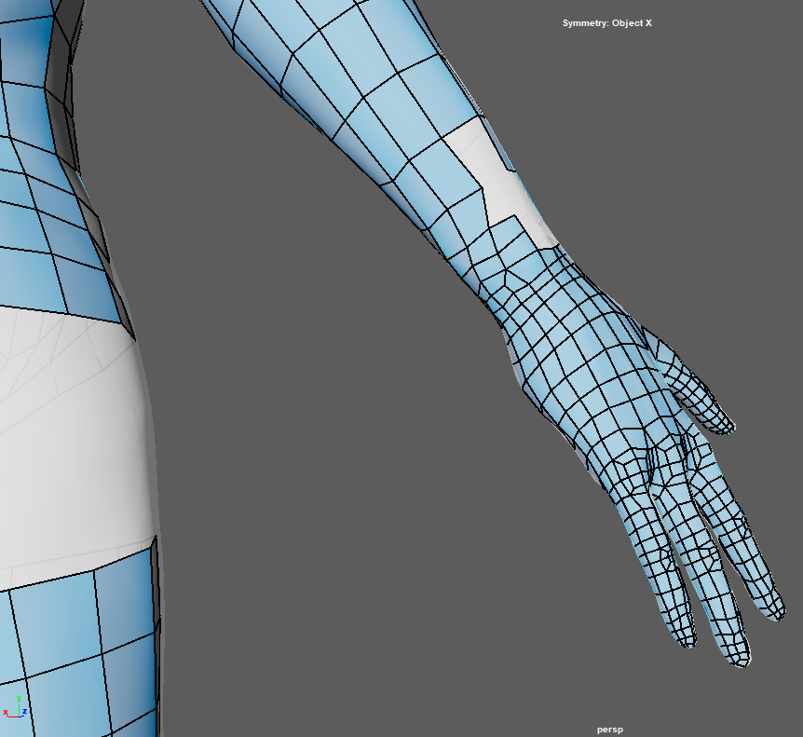Click the 'Symmetry: Object X' viewport label
This screenshot has height=737, width=803.
point(606,23)
